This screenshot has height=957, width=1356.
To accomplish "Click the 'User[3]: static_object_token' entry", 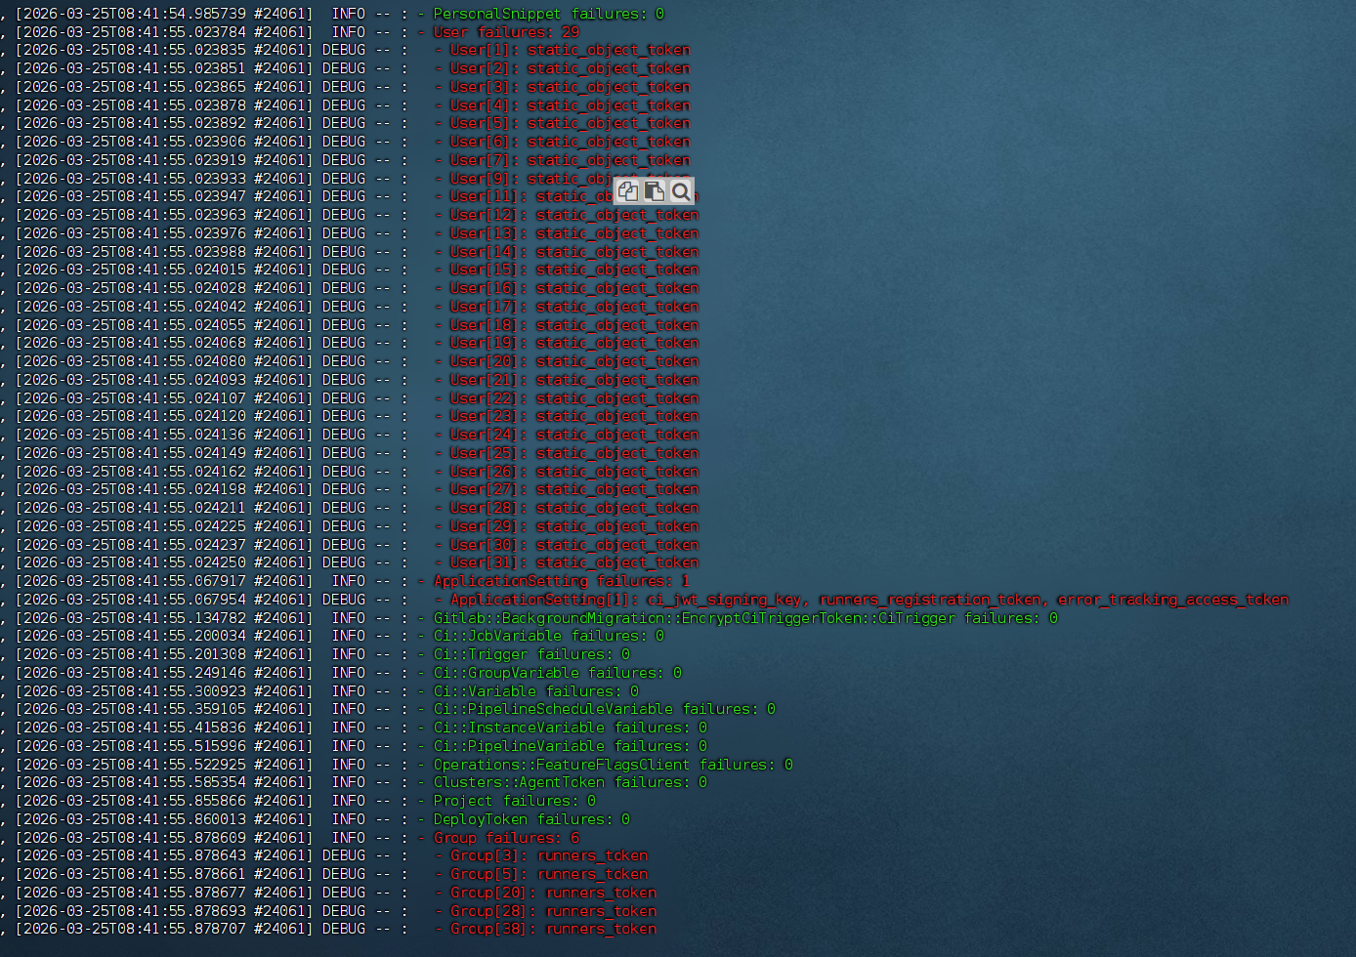I will pos(570,87).
